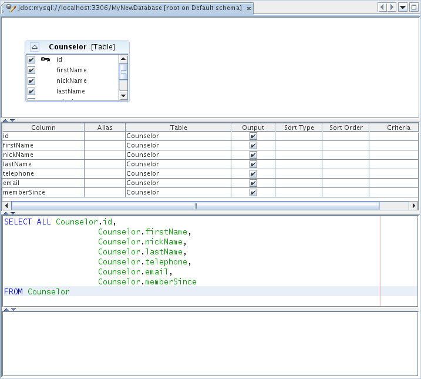Close the MyNewDatabase query tab
This screenshot has height=379, width=421.
(249, 9)
